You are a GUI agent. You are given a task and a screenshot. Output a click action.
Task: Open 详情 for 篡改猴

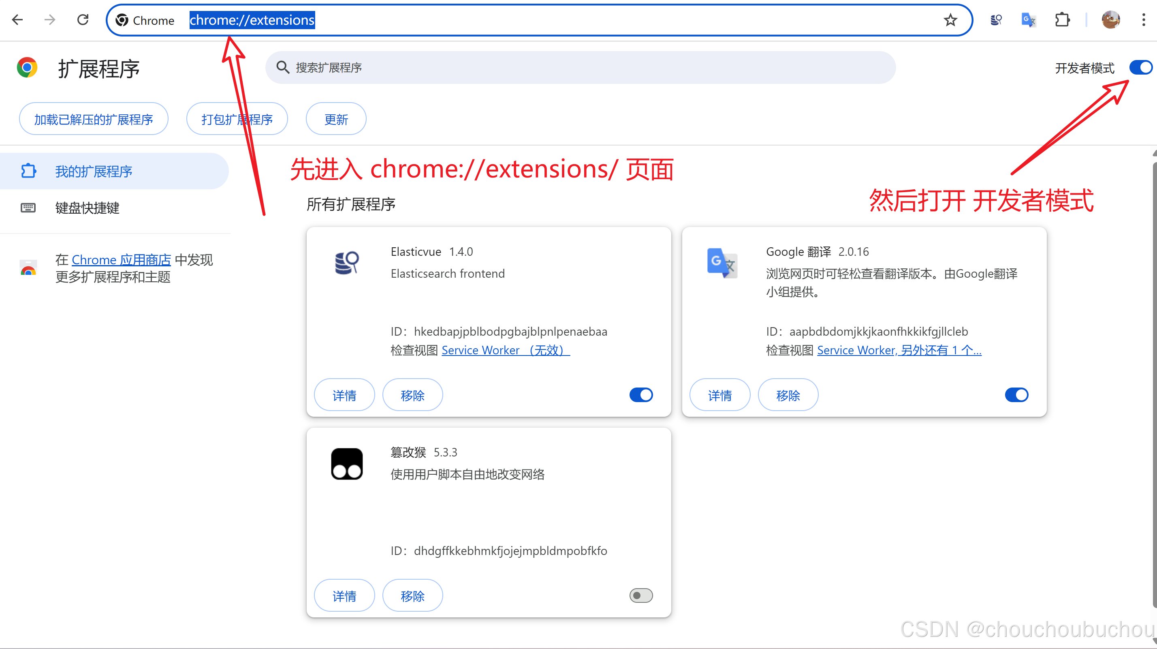click(x=344, y=595)
